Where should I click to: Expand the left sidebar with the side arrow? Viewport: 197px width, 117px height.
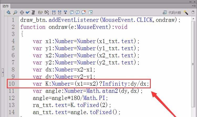point(3,73)
